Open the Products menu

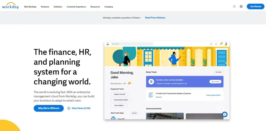coord(45,7)
